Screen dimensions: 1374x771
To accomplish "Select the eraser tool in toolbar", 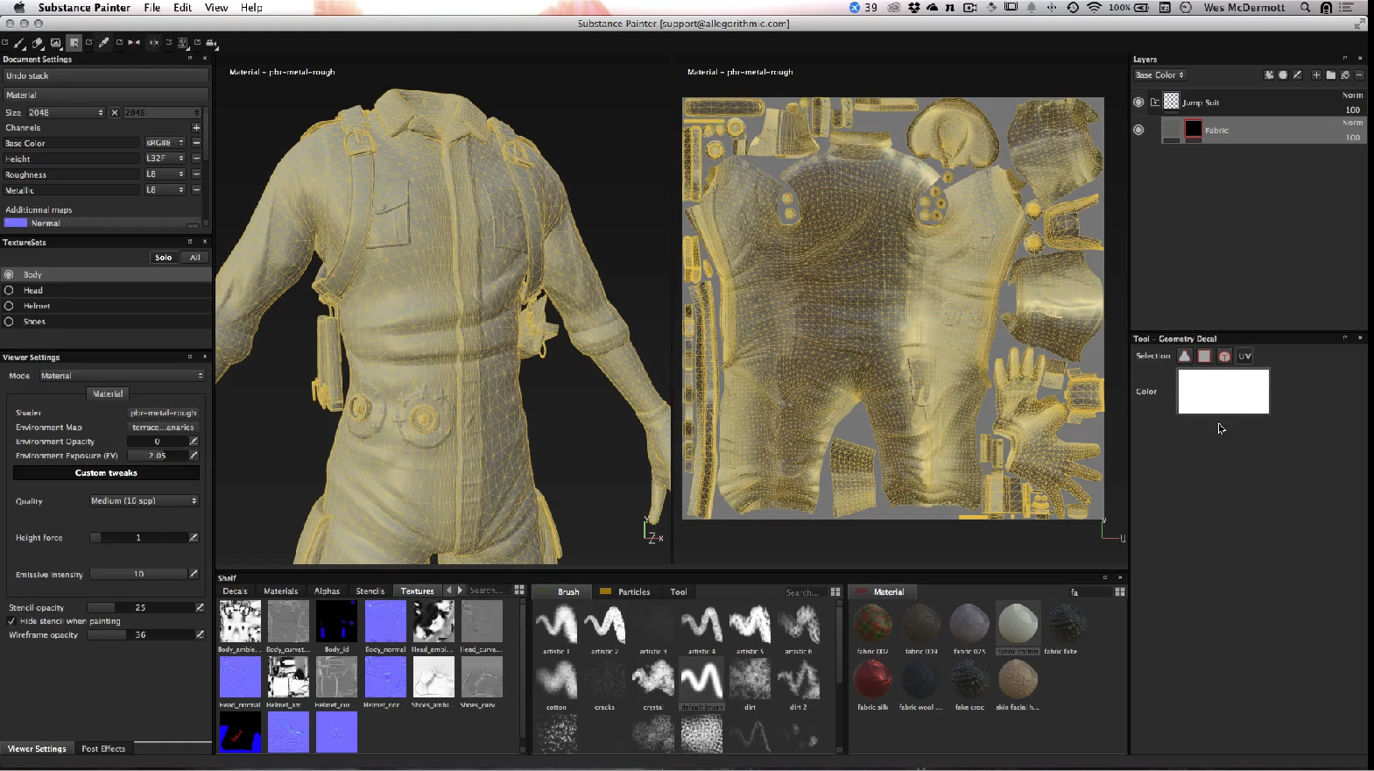I will [38, 43].
